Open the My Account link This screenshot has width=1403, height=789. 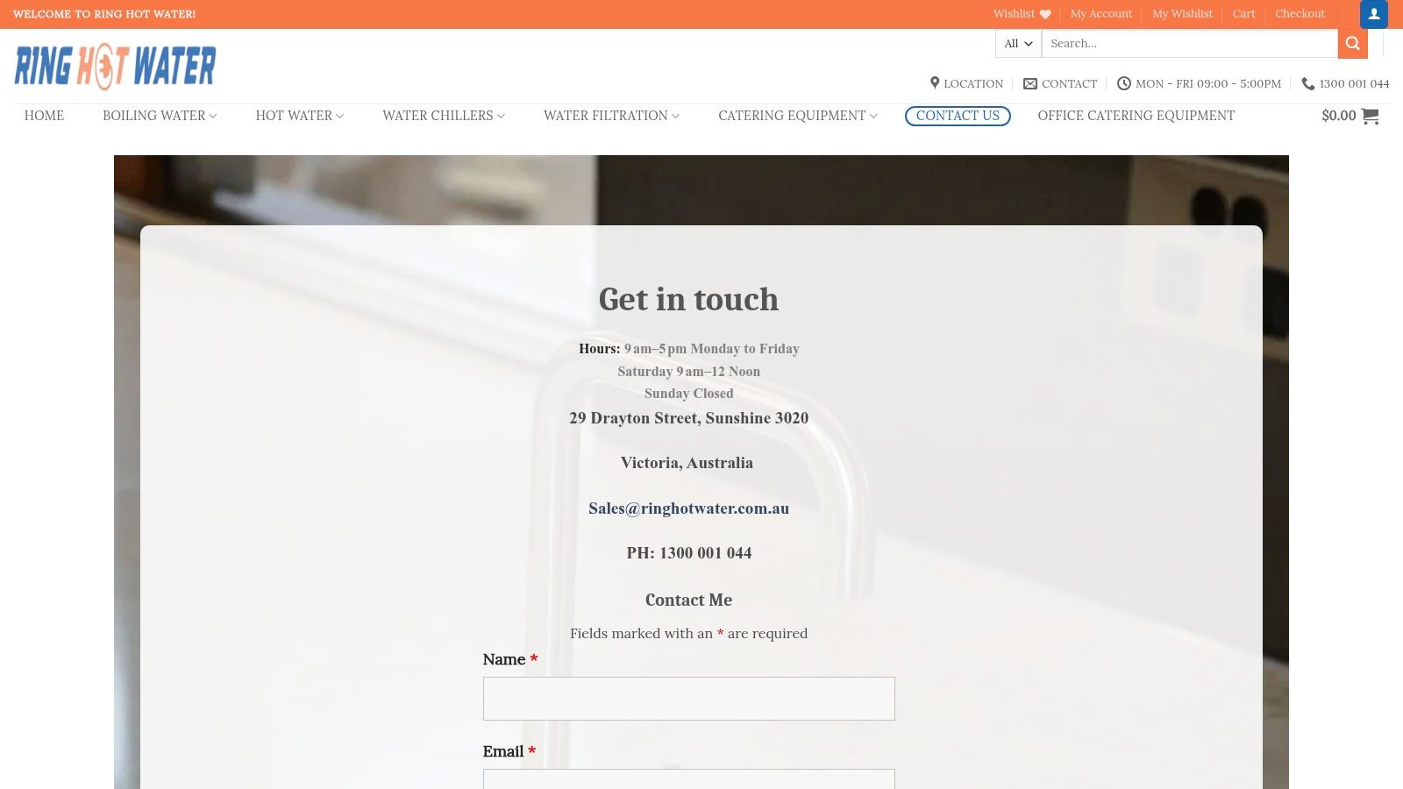pos(1101,14)
